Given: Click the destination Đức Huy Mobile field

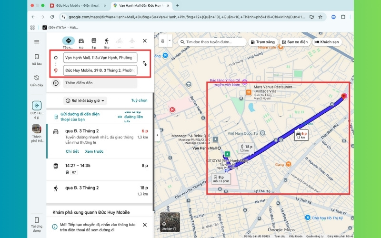Looking at the screenshot, I should click(100, 70).
